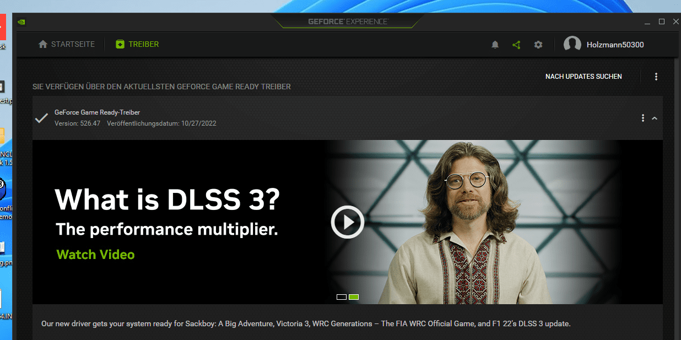Open notifications bell icon
This screenshot has width=681, height=340.
[x=495, y=45]
